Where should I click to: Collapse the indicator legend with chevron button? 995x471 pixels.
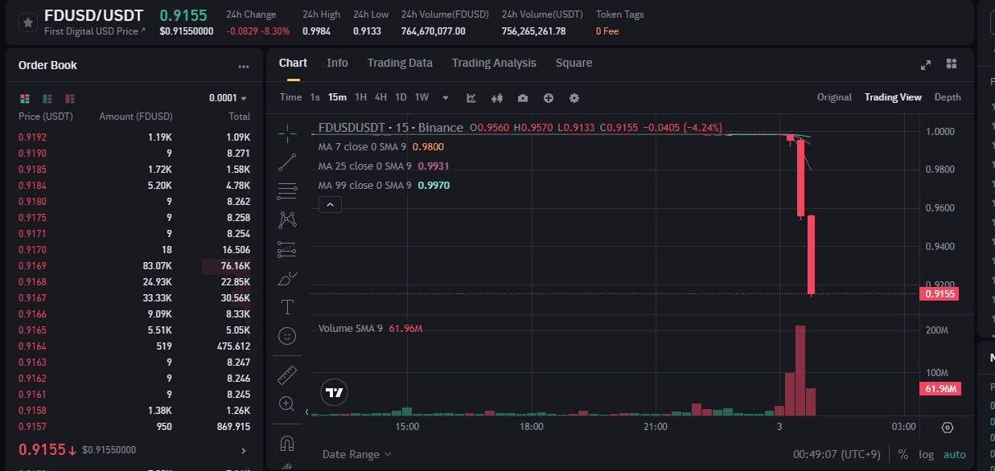coord(331,205)
